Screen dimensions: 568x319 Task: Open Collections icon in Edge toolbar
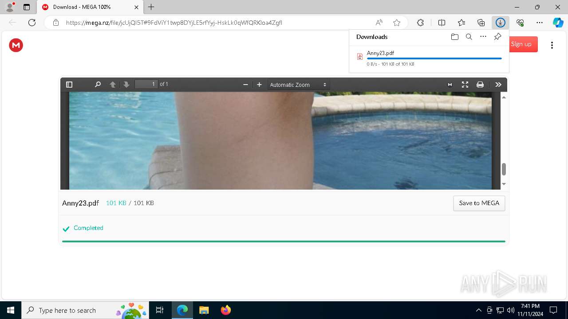point(481,23)
